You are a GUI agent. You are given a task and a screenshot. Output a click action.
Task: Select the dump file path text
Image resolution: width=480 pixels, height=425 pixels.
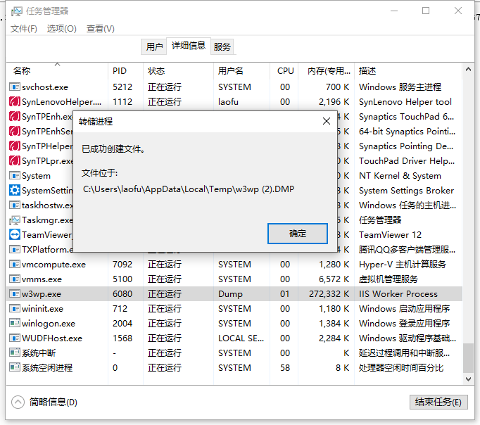point(189,189)
